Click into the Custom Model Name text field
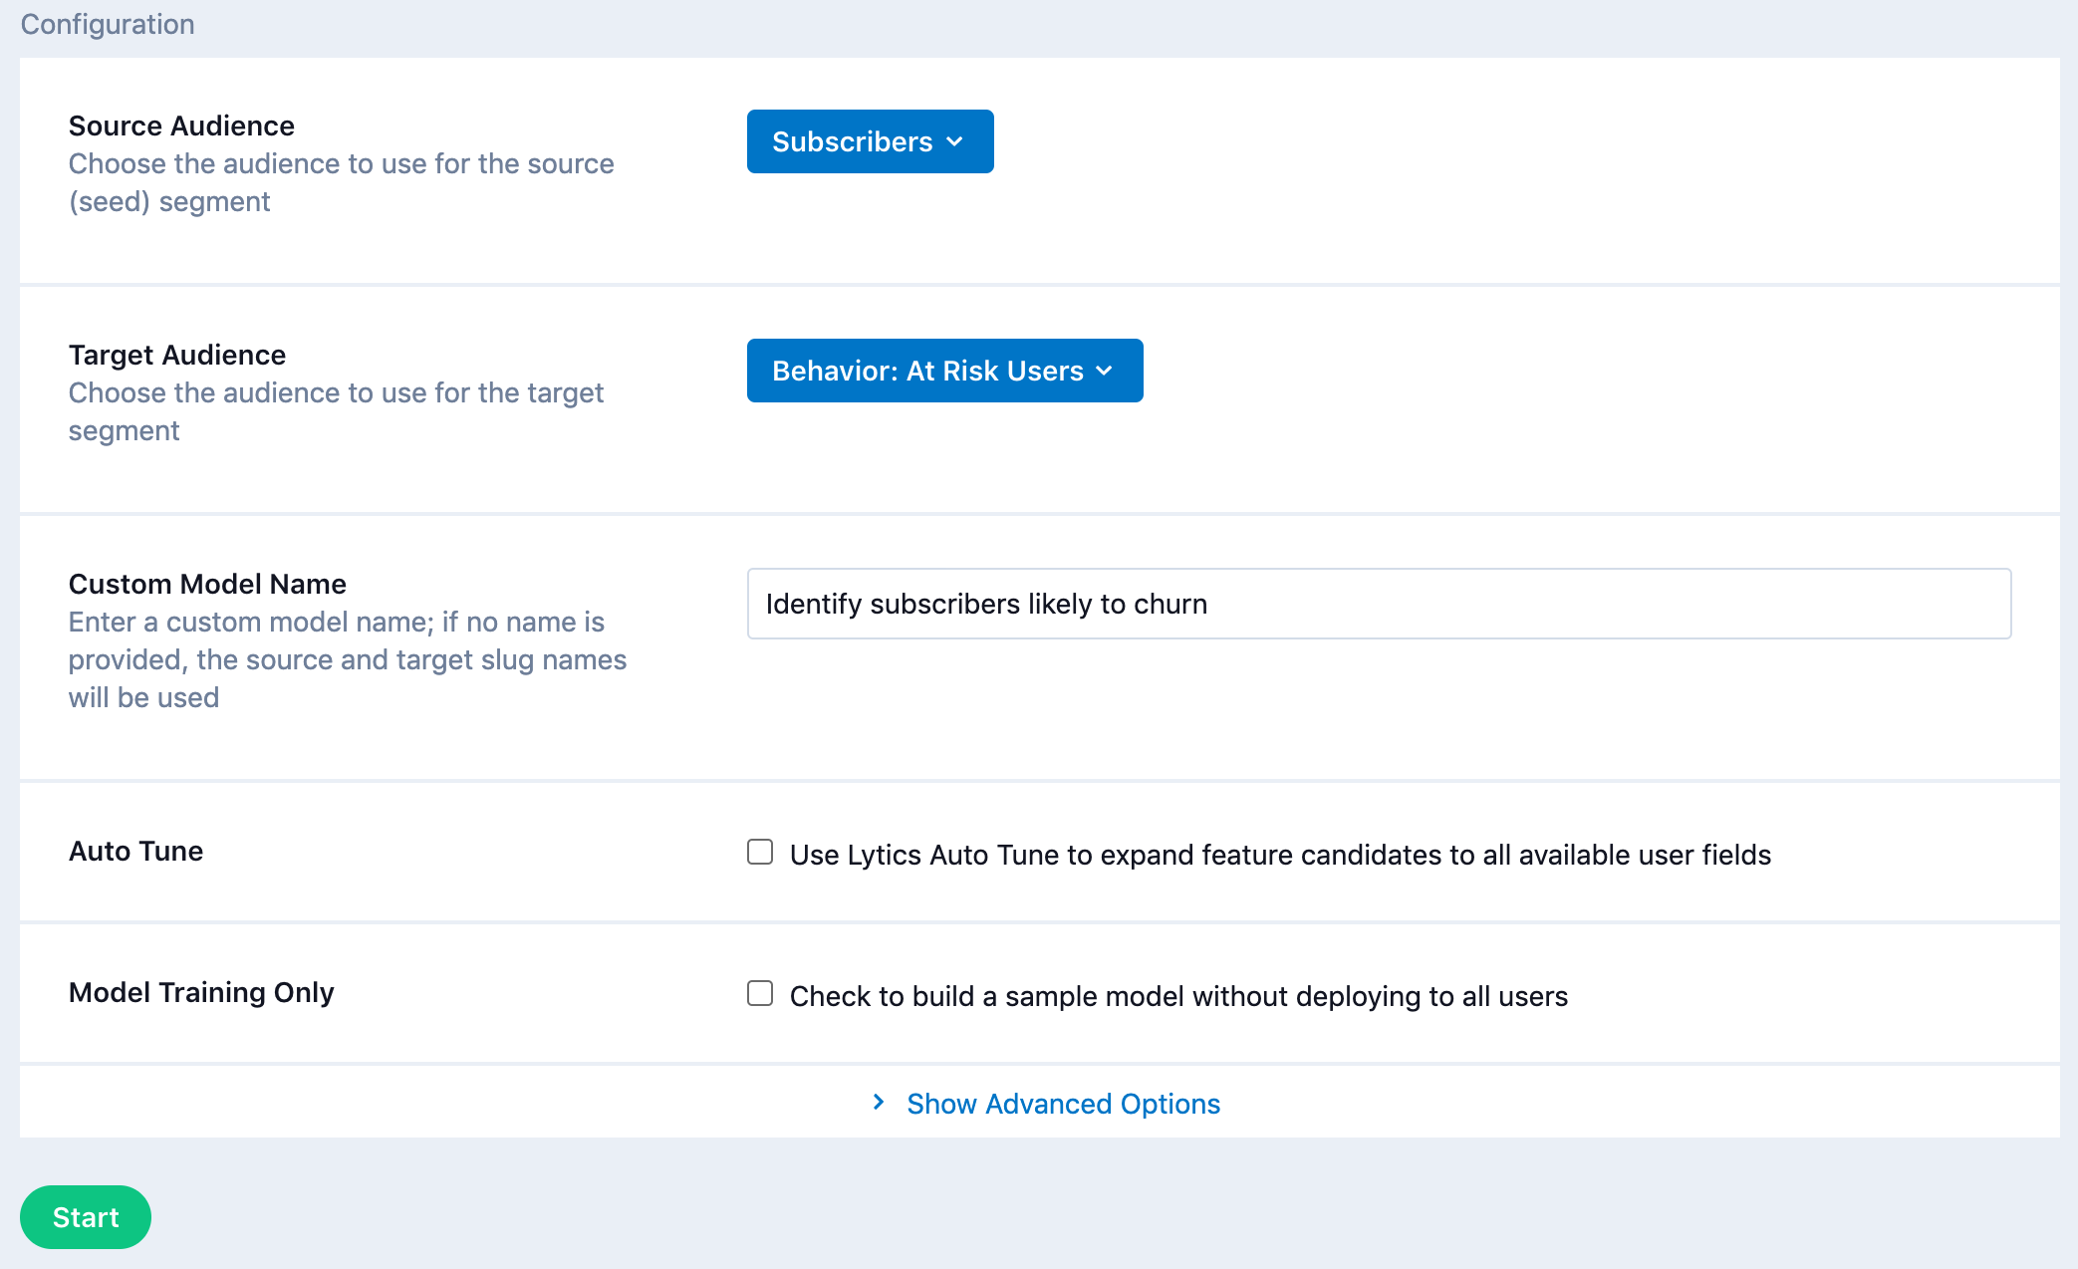The width and height of the screenshot is (2078, 1269). click(x=1378, y=604)
